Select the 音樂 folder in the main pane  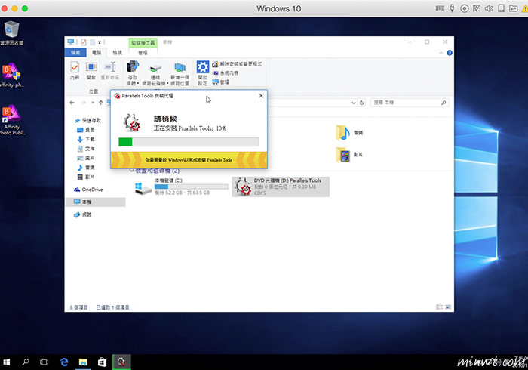[x=349, y=133]
